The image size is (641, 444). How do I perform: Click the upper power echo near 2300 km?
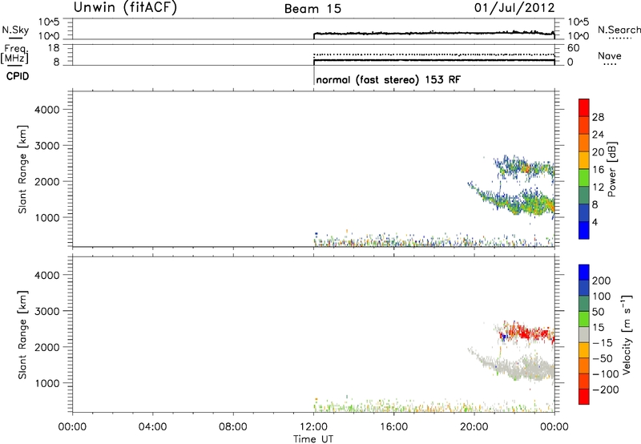[526, 168]
